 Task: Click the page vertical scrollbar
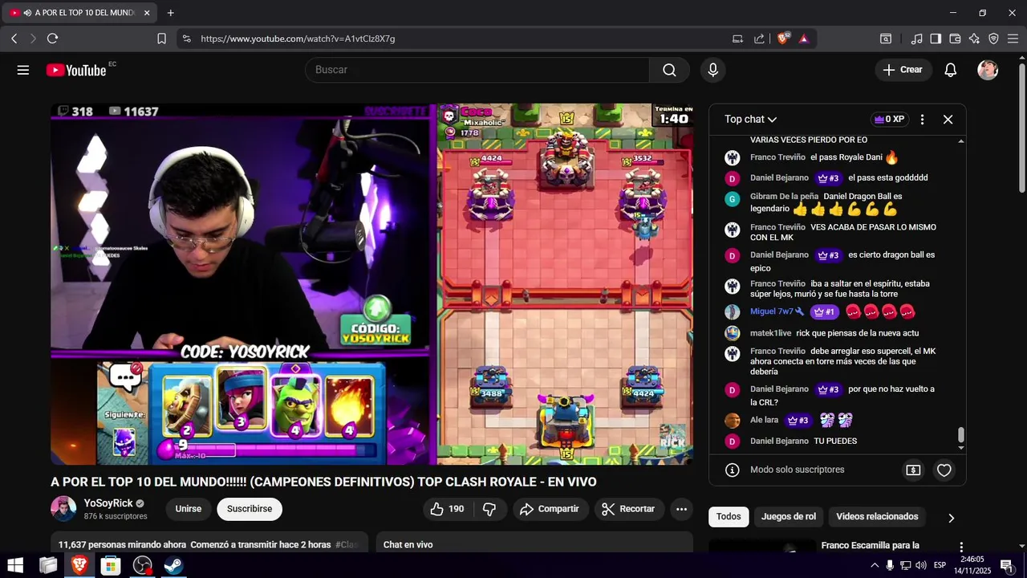[1022, 128]
